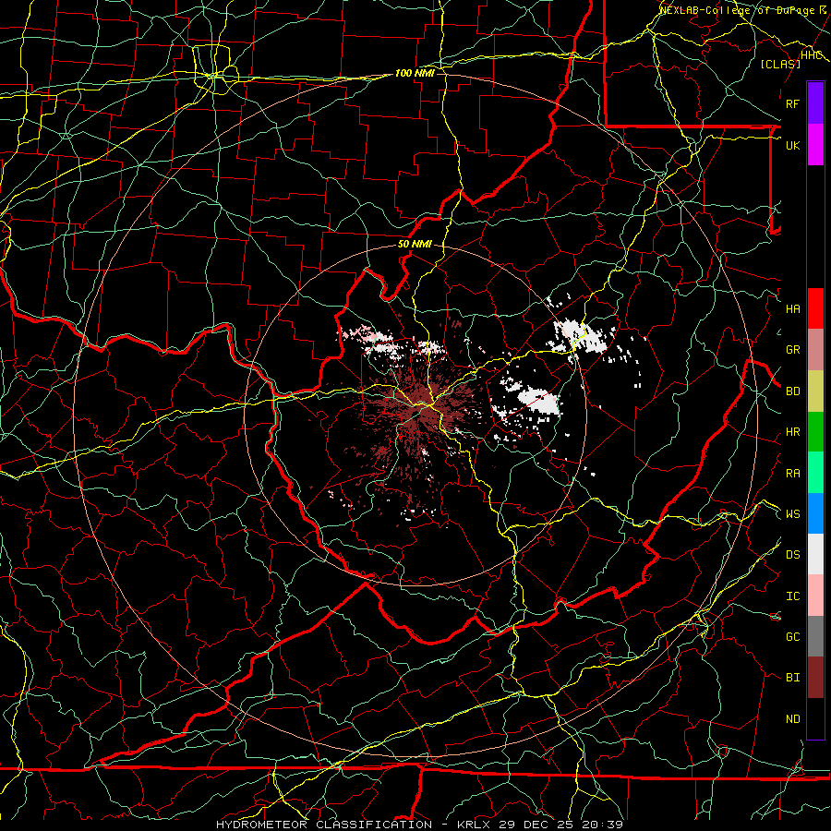Click the magenta UK legend color swatch
Image resolution: width=831 pixels, height=831 pixels.
[815, 145]
